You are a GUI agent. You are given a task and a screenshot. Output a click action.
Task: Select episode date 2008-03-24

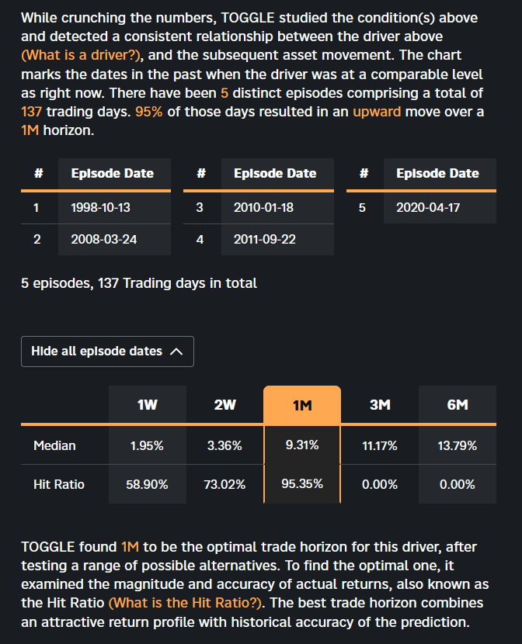[x=103, y=240]
